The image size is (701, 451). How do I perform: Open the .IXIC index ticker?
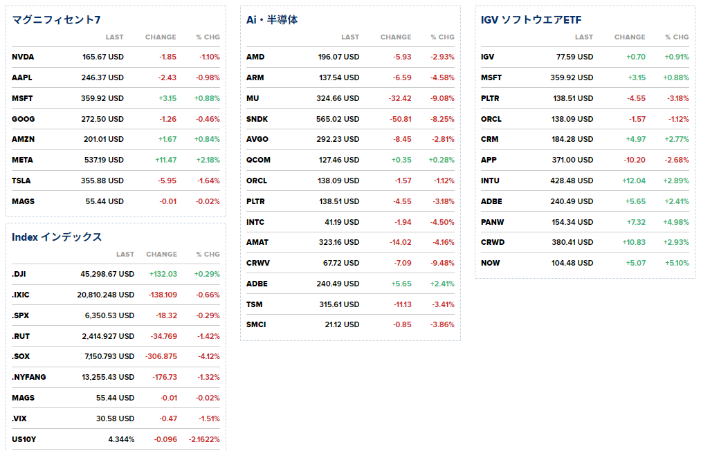pyautogui.click(x=21, y=295)
